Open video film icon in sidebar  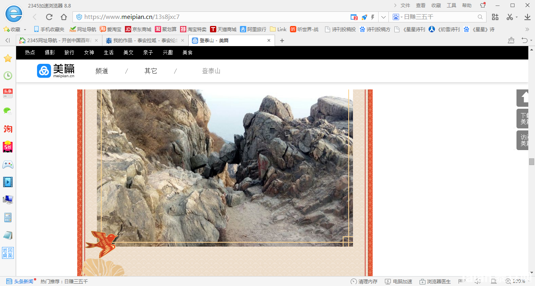pyautogui.click(x=8, y=182)
